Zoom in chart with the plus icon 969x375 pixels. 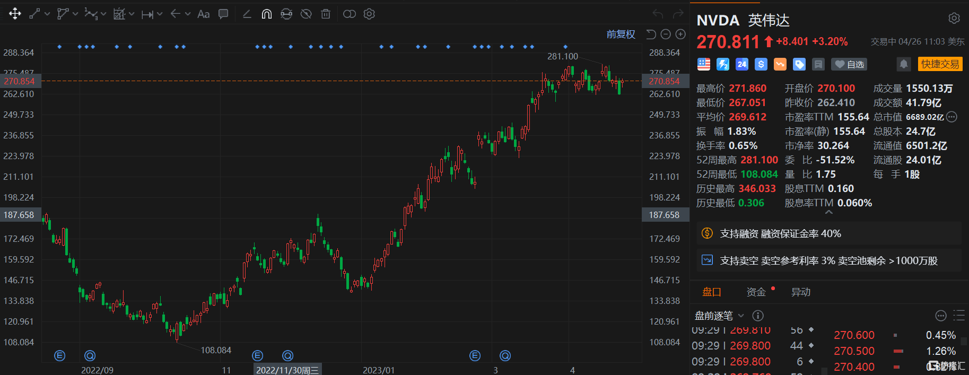click(x=680, y=34)
